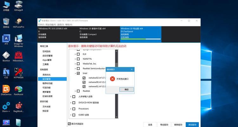The image size is (238, 127).
Task: Expand the Realtek node below Intel
Action: pos(75,91)
